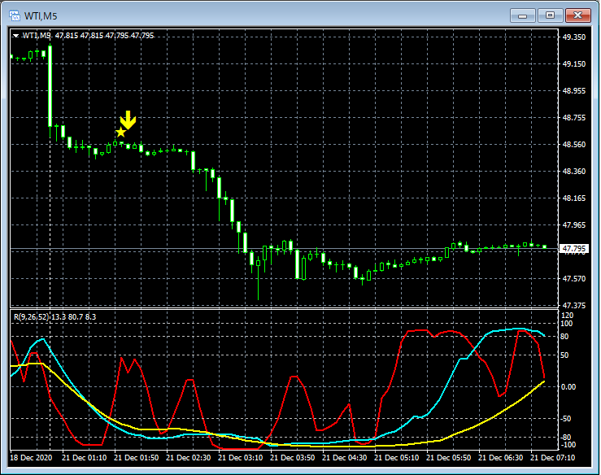Maximize the WTI,M5 chart window
The image size is (601, 475).
(551, 15)
